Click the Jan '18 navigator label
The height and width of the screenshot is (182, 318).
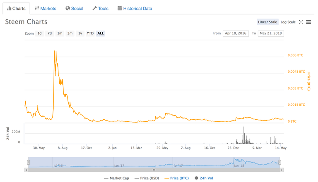pyautogui.click(x=239, y=165)
